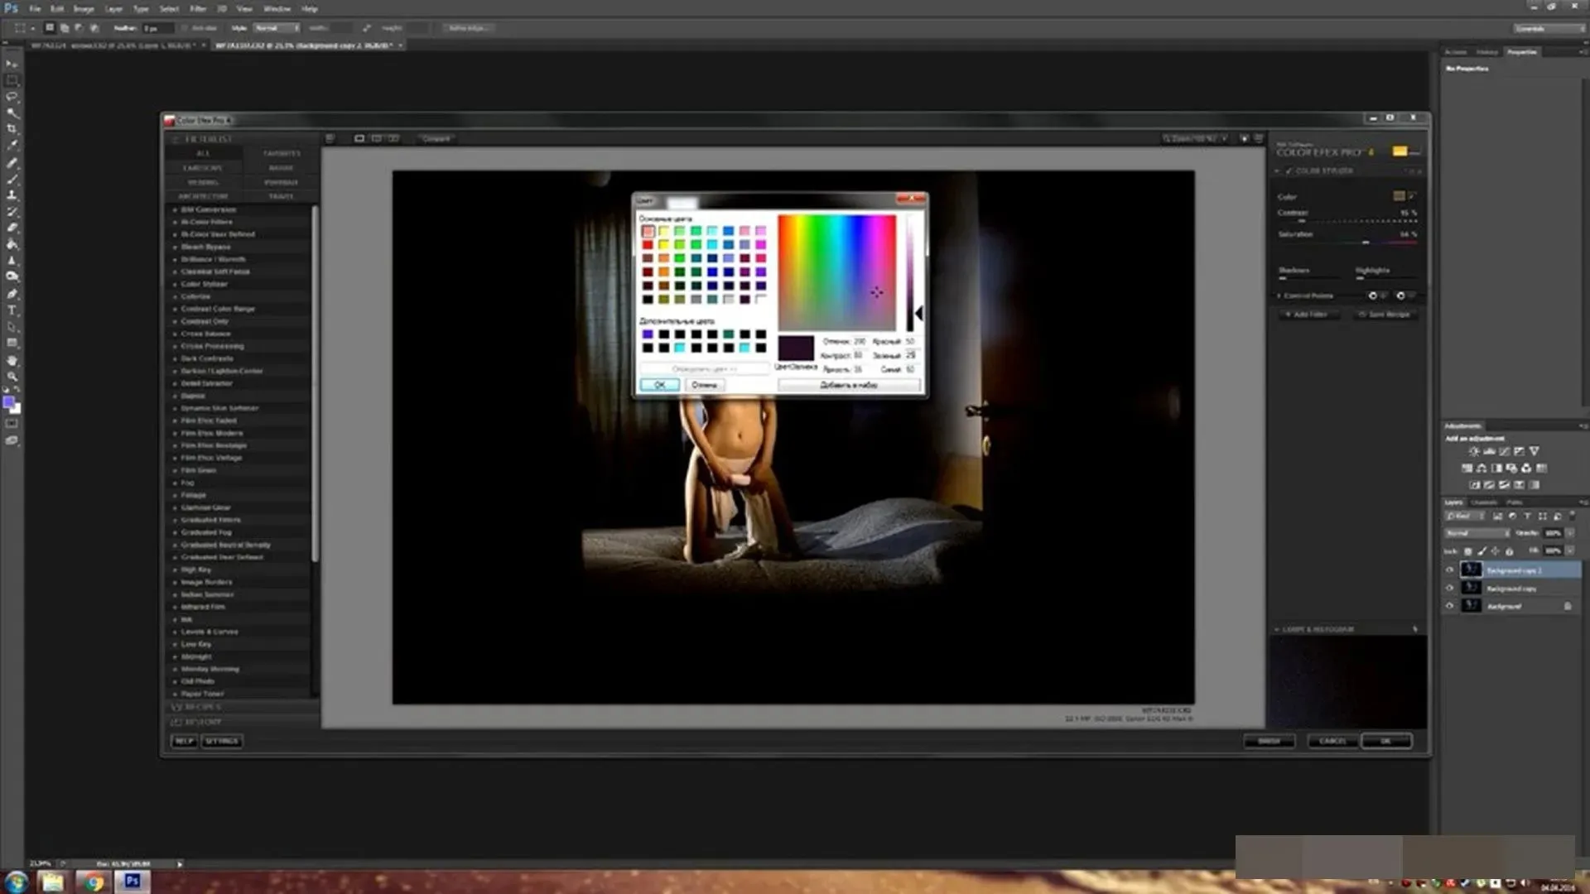This screenshot has width=1590, height=894.
Task: Switch to the Channels tab
Action: tap(1484, 502)
